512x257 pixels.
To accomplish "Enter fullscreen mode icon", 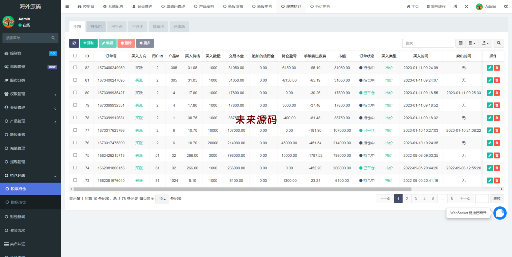I will [x=466, y=6].
